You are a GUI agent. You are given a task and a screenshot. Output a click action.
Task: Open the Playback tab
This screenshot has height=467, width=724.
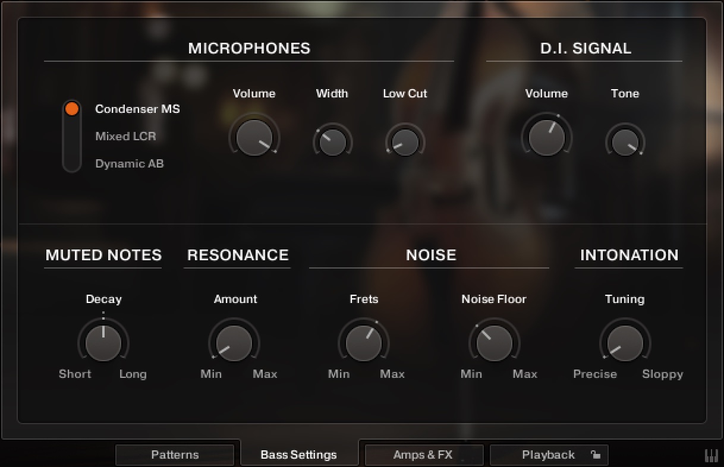click(x=547, y=455)
